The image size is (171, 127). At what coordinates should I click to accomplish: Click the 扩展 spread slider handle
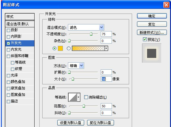pyautogui.click(x=69, y=72)
